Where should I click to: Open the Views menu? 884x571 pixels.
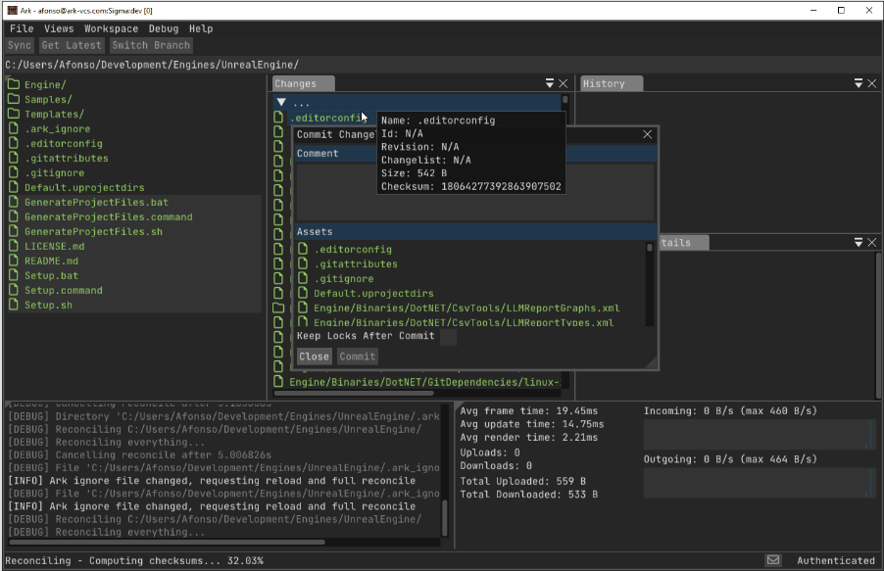click(59, 28)
